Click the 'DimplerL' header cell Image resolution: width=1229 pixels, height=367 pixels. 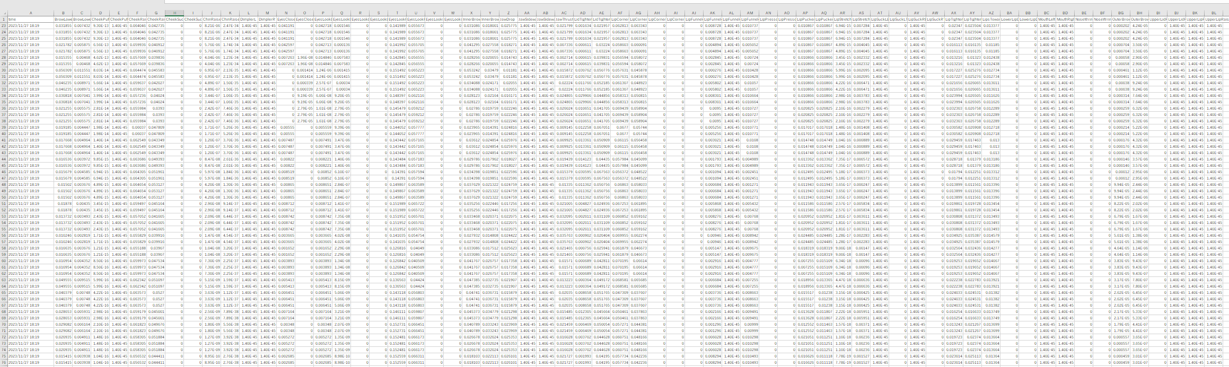point(249,19)
